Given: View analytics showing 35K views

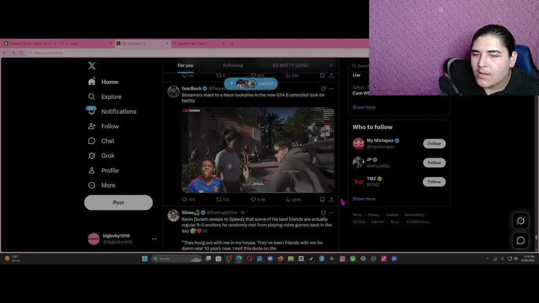Looking at the screenshot, I should click(x=292, y=75).
